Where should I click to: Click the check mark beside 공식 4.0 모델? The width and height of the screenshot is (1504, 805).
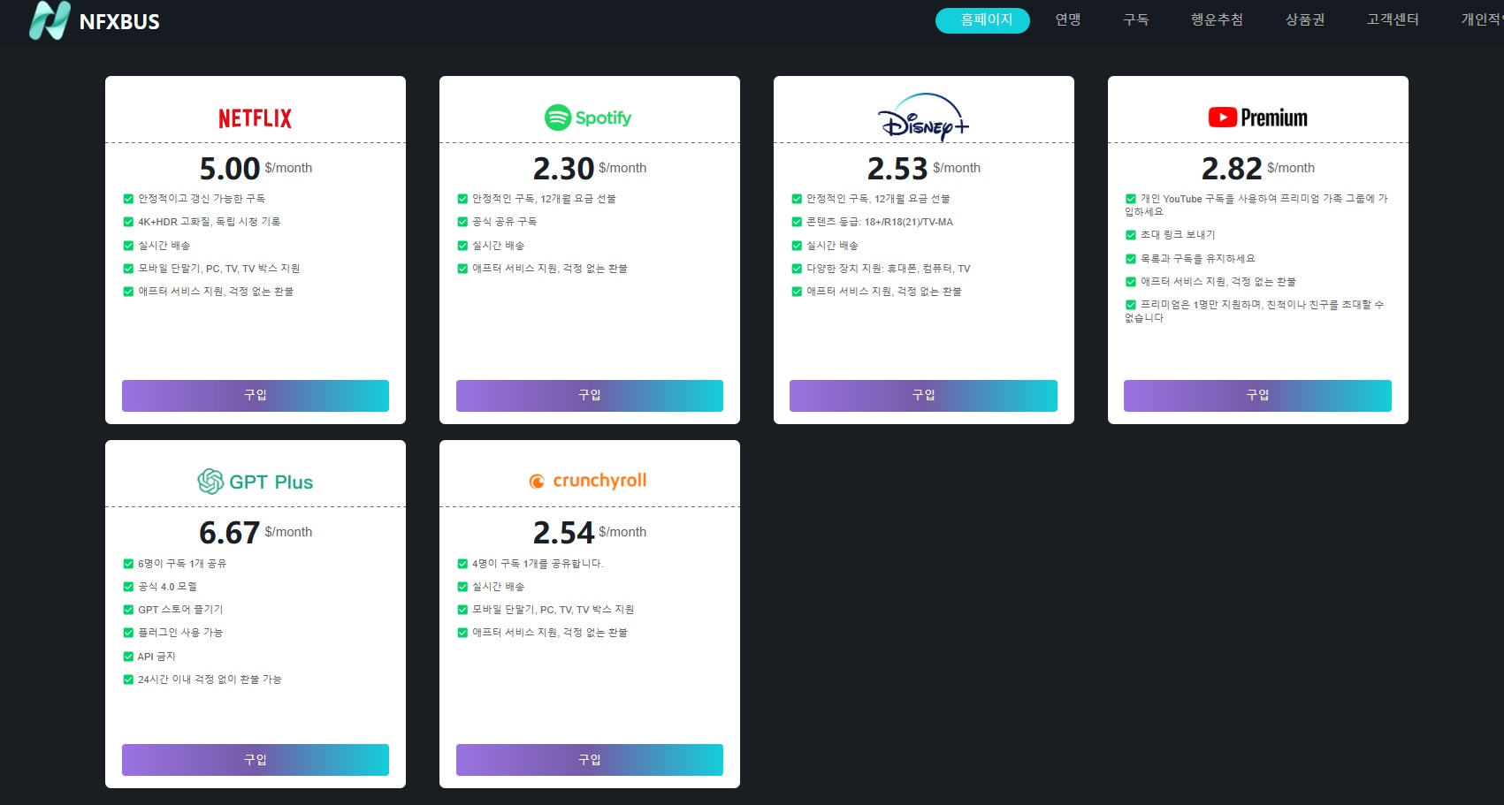(128, 587)
